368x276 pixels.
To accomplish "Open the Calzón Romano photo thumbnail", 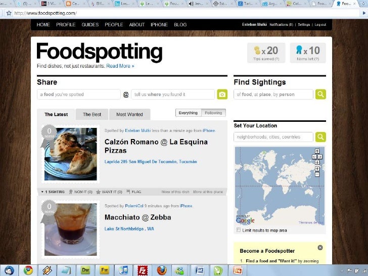I will coord(71,154).
